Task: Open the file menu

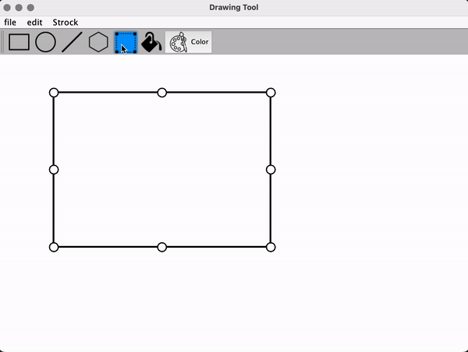Action: click(10, 23)
